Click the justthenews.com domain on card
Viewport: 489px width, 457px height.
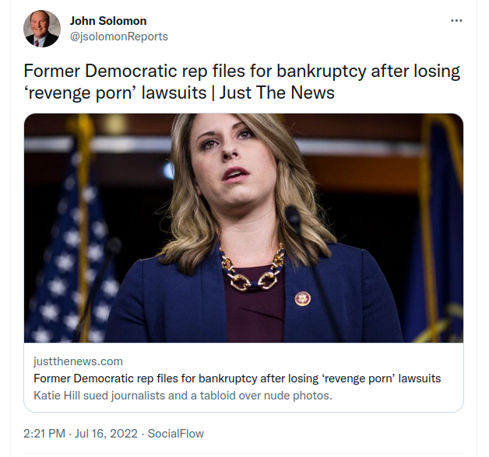78,361
